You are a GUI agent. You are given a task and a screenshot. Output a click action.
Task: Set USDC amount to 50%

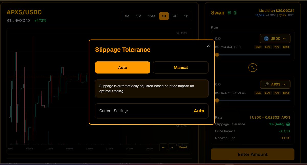[x=268, y=47]
